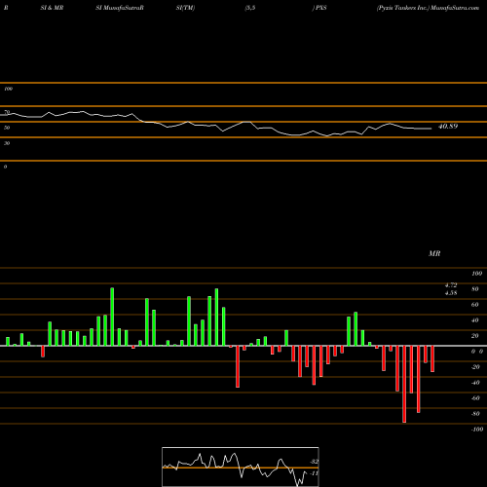Click the RSI axis label 30

click(x=7, y=143)
